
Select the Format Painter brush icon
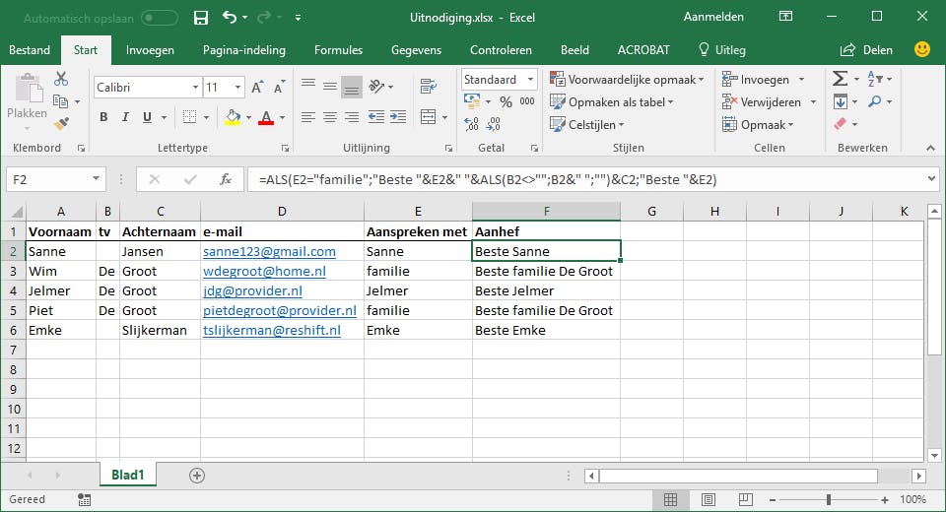61,124
